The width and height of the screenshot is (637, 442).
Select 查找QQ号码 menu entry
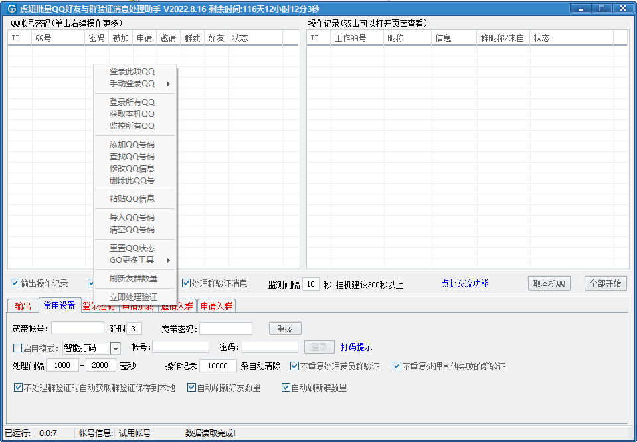click(135, 156)
